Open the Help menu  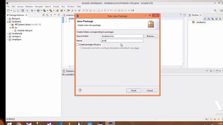79,7
